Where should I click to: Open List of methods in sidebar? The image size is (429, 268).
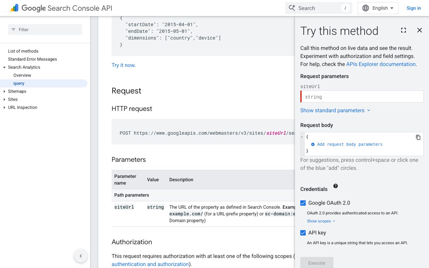tap(23, 51)
